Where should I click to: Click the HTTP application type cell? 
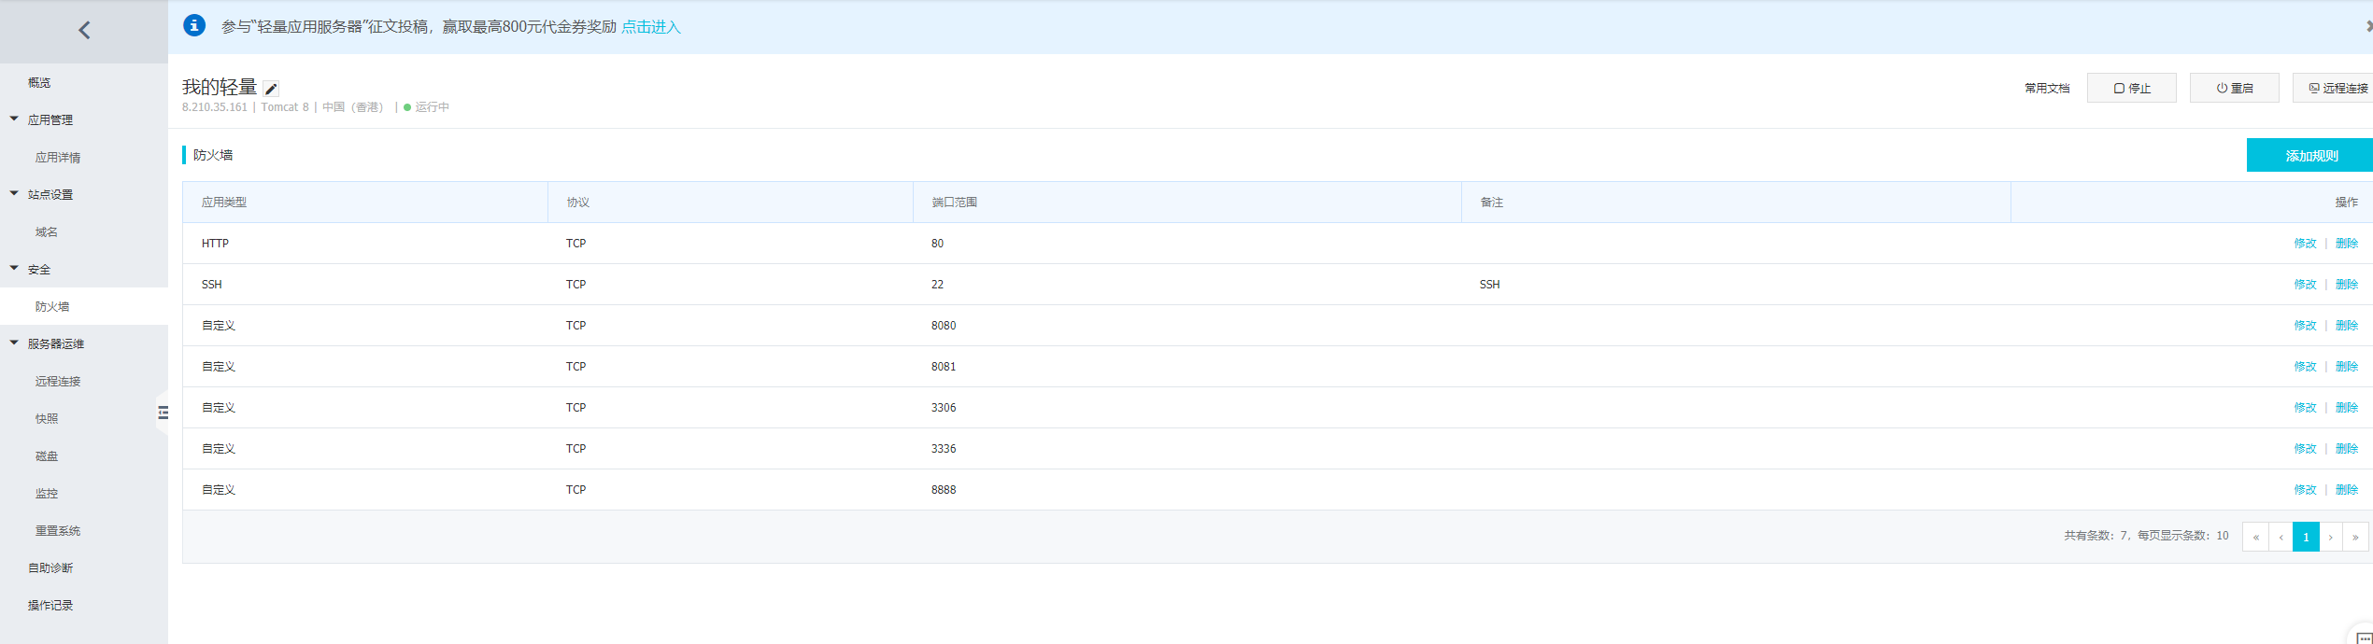pos(215,243)
